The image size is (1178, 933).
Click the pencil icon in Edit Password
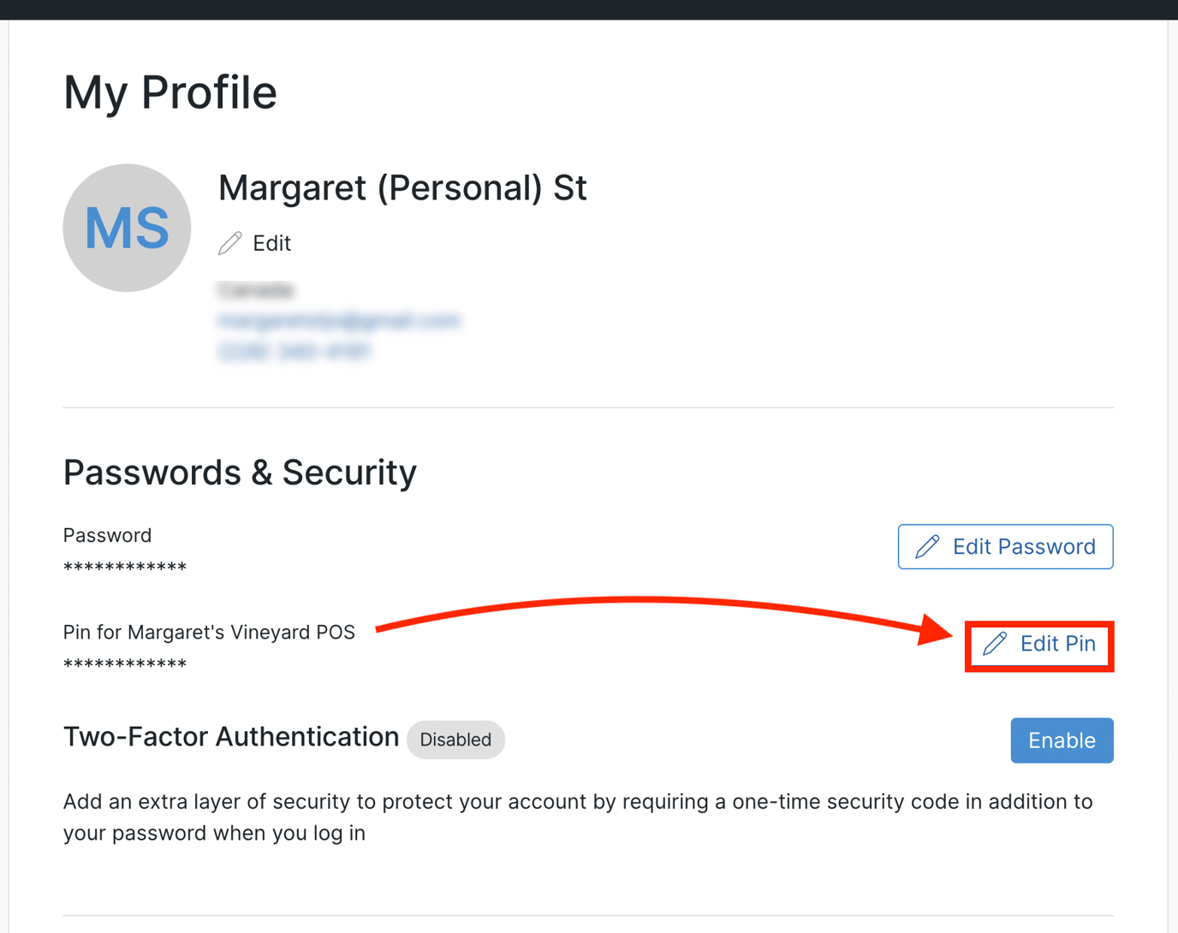[927, 547]
